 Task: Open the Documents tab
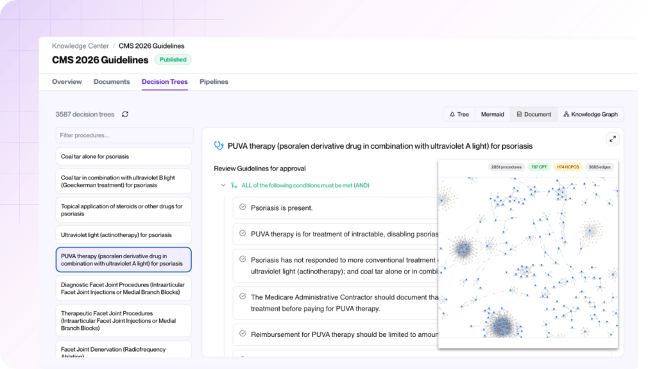pos(112,81)
